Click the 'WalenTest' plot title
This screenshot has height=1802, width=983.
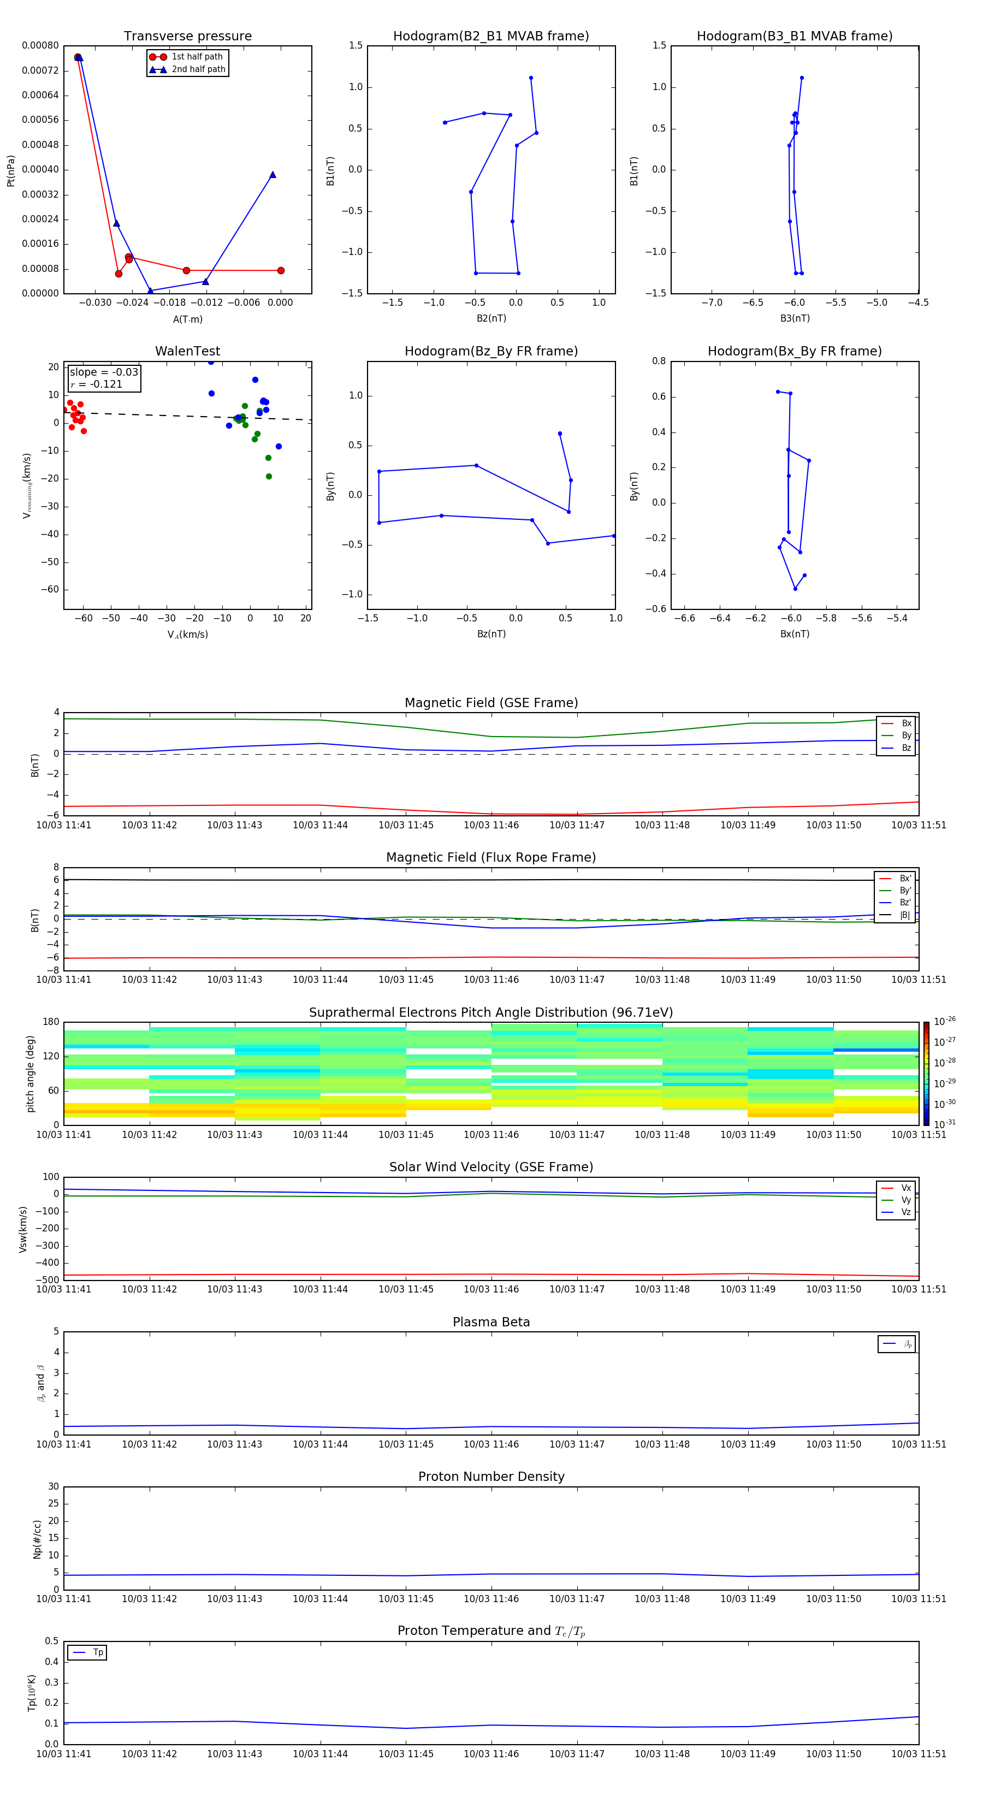click(x=187, y=351)
